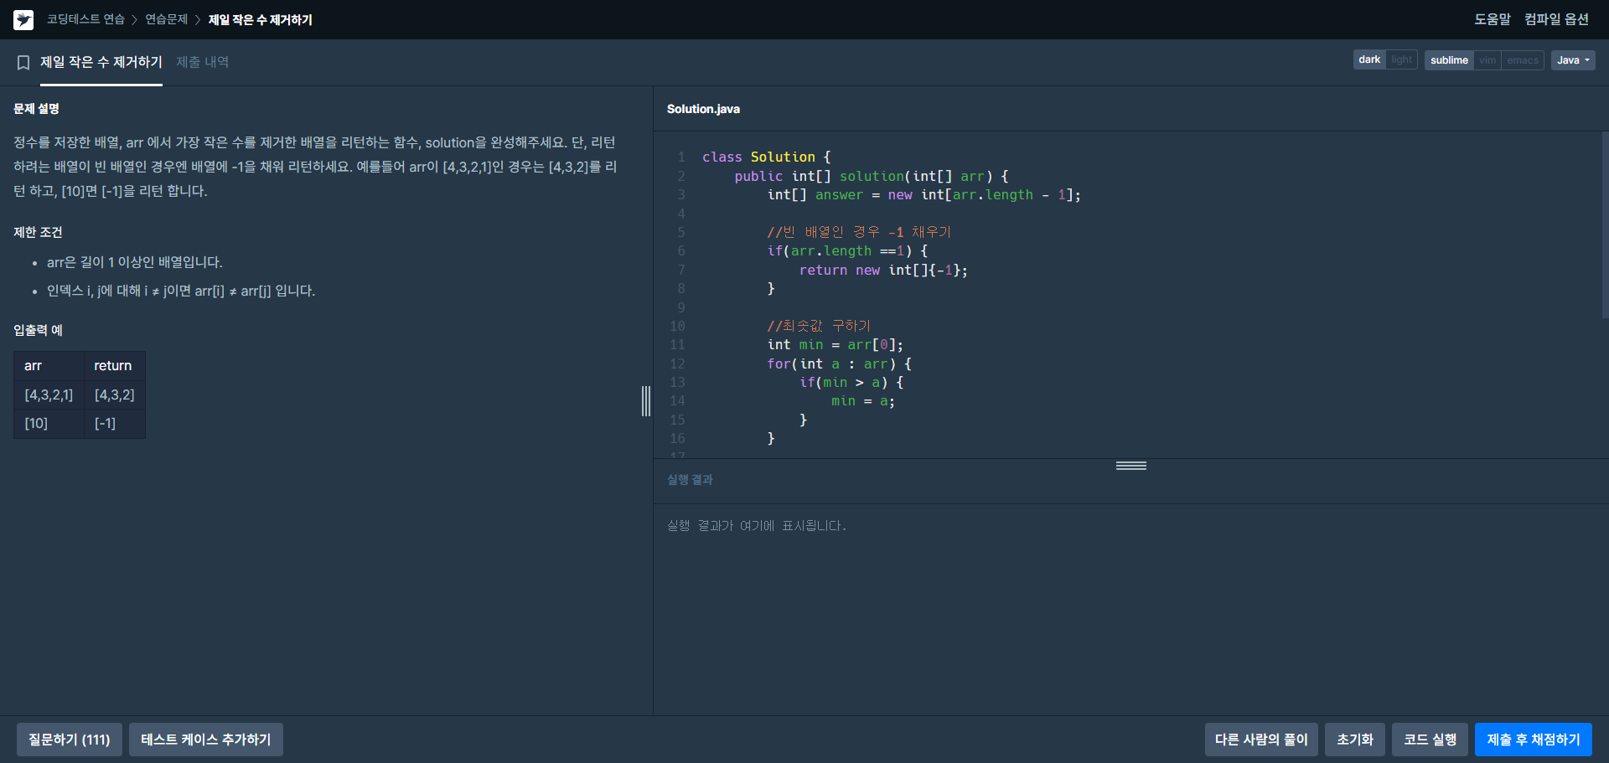1609x763 pixels.
Task: Click the 질문하기 (111) button
Action: 70,740
